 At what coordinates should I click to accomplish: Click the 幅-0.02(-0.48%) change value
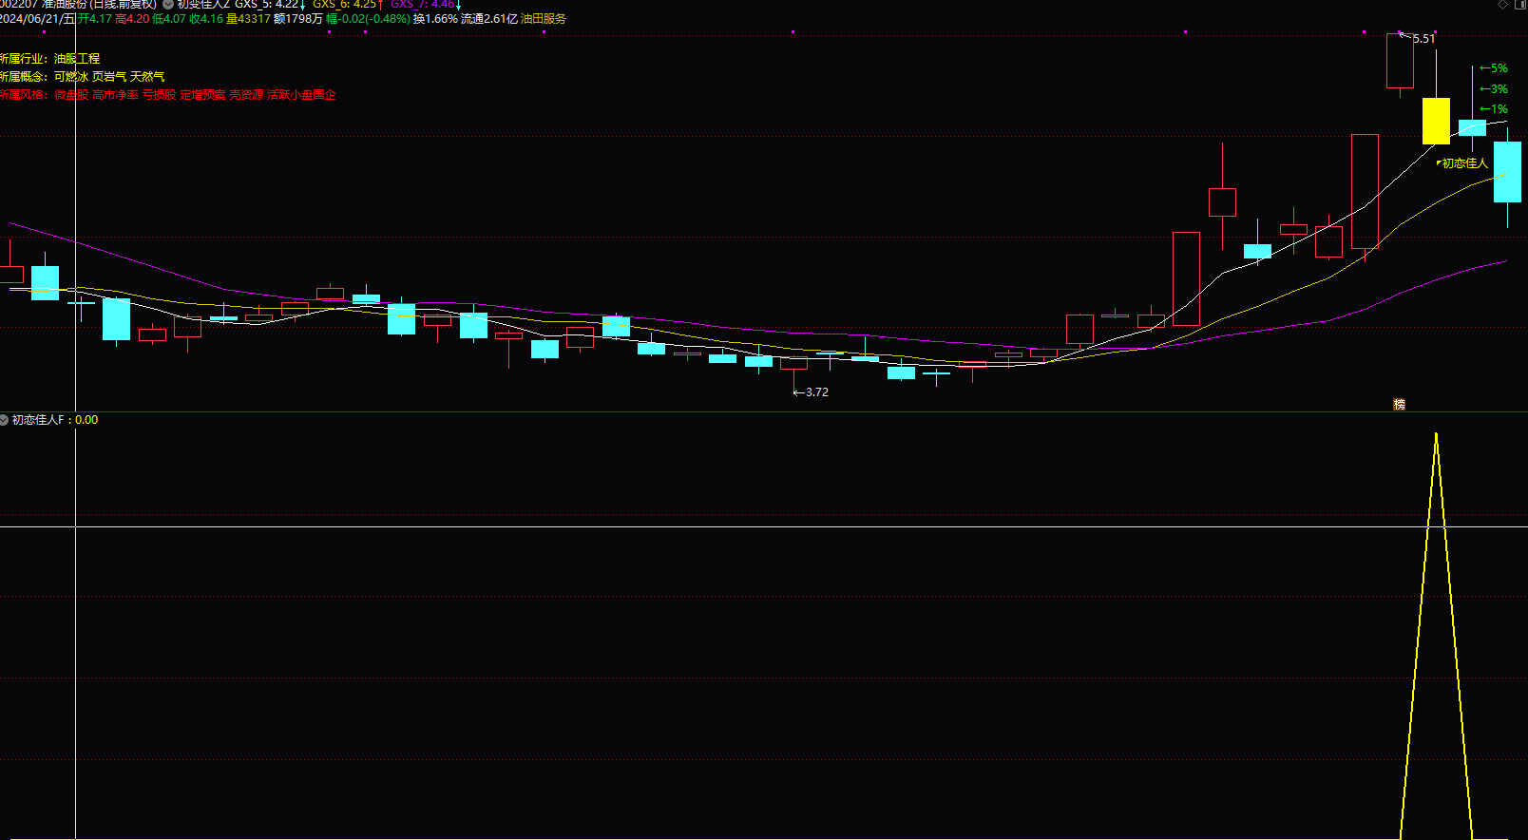coord(368,19)
